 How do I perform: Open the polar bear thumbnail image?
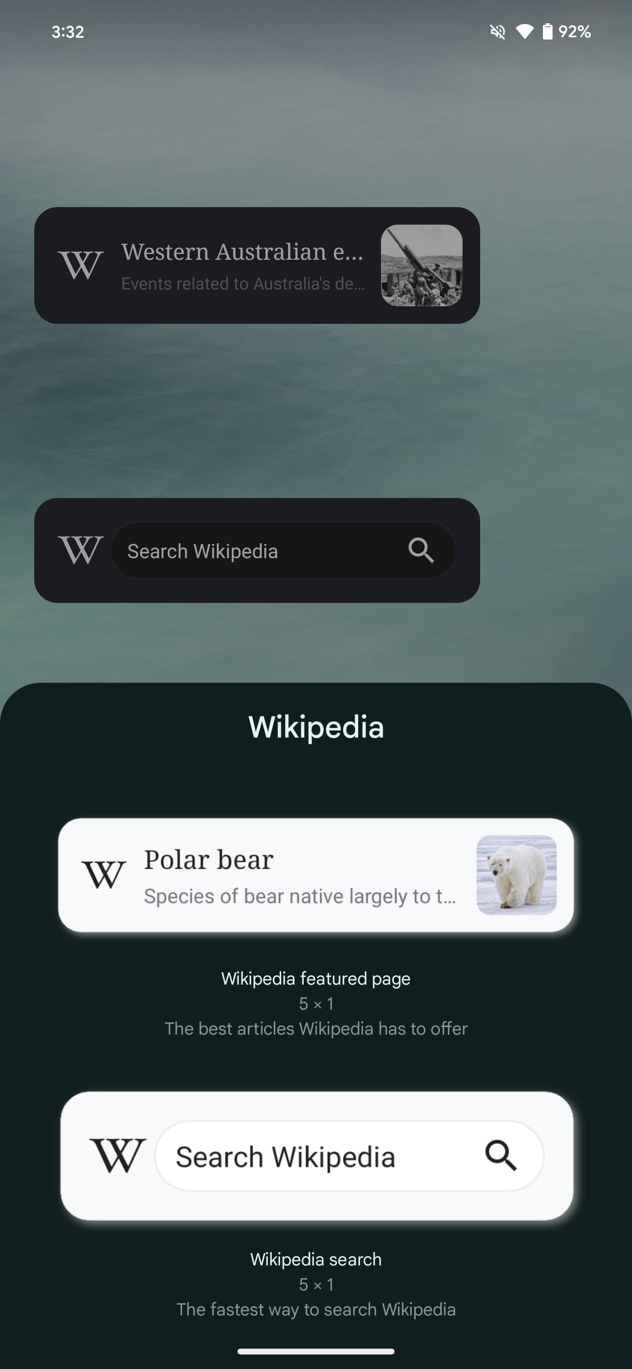click(x=517, y=875)
